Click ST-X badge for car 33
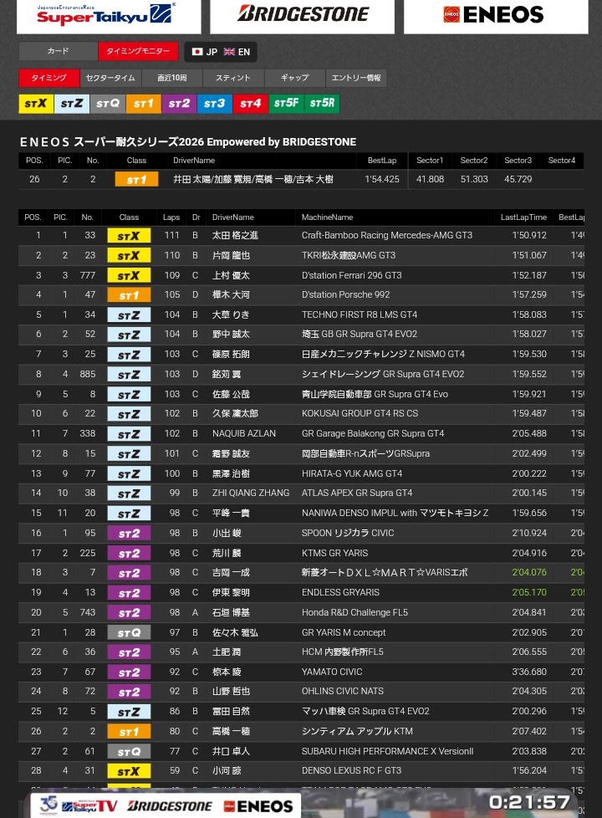The height and width of the screenshot is (818, 602). pos(129,236)
